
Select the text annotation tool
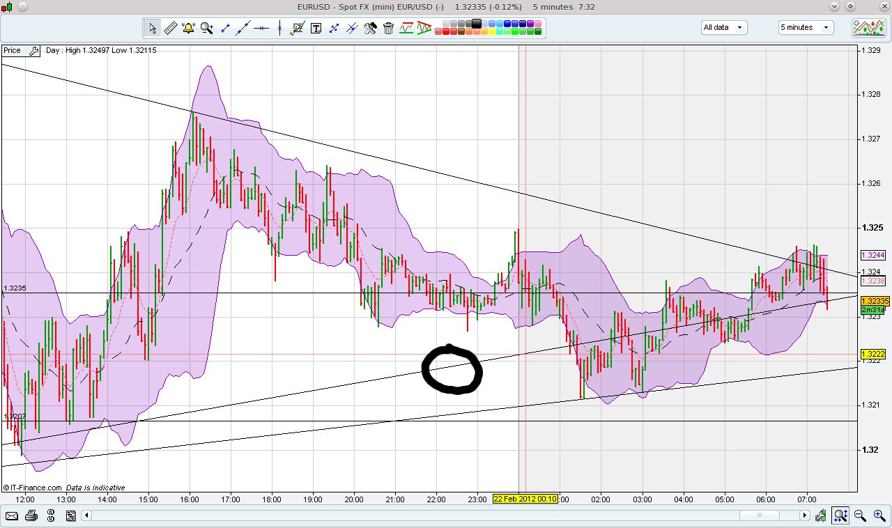(316, 28)
